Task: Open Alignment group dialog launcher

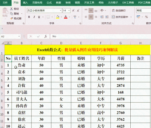Action: click(133, 23)
